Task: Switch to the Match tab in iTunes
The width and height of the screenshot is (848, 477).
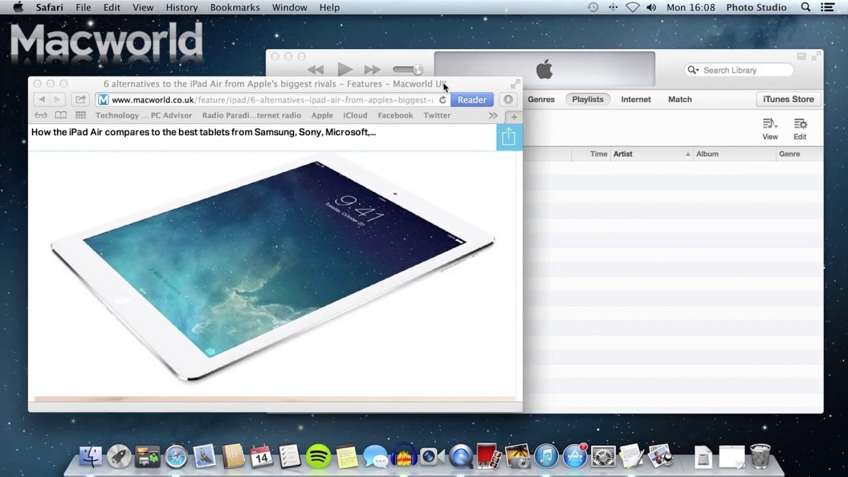Action: point(680,99)
